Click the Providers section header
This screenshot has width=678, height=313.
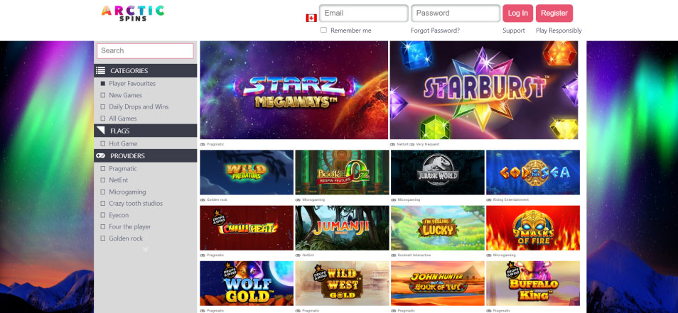(x=145, y=156)
